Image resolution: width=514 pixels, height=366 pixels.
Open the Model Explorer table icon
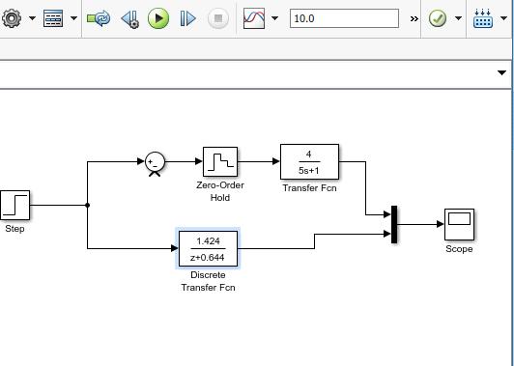click(x=53, y=18)
